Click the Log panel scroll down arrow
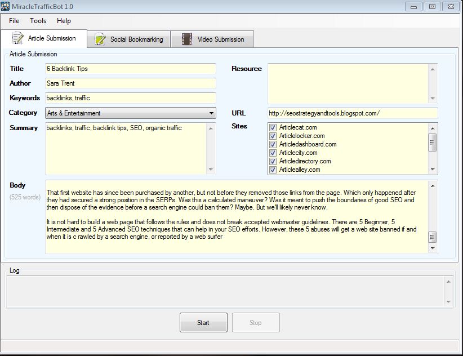This screenshot has height=356, width=463. pos(448,302)
